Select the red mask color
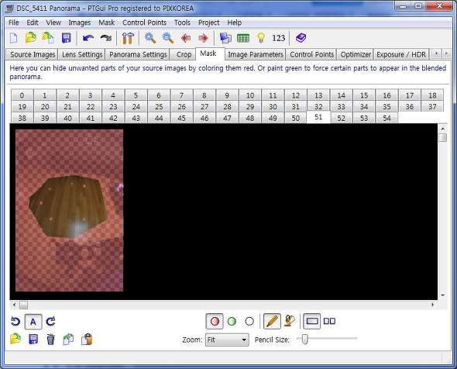Image resolution: width=457 pixels, height=369 pixels. click(215, 322)
